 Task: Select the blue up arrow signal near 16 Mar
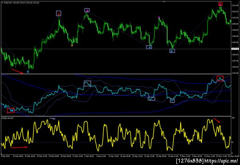click(x=28, y=72)
